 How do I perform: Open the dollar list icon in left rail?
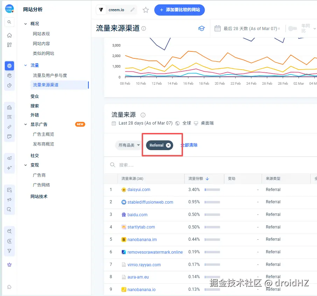(x=9, y=190)
